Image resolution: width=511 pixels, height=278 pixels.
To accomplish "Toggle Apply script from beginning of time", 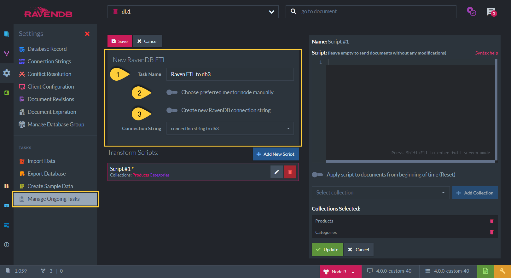I will coord(317,175).
